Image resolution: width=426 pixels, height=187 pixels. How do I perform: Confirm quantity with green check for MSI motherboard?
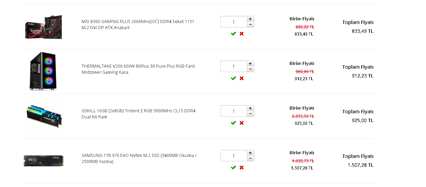pos(233,34)
